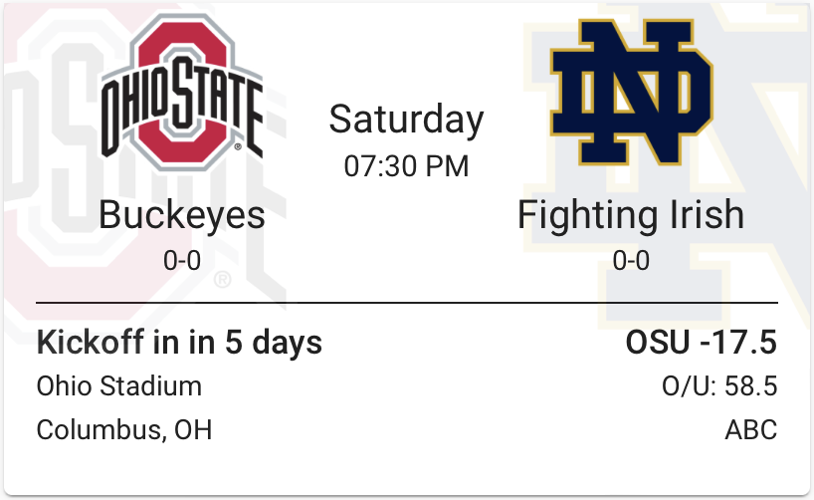Click the Fighting Irish 0-0 record
This screenshot has width=814, height=500.
630,261
